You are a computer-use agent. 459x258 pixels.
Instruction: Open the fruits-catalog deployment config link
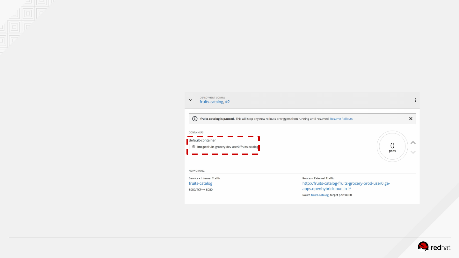[211, 102]
